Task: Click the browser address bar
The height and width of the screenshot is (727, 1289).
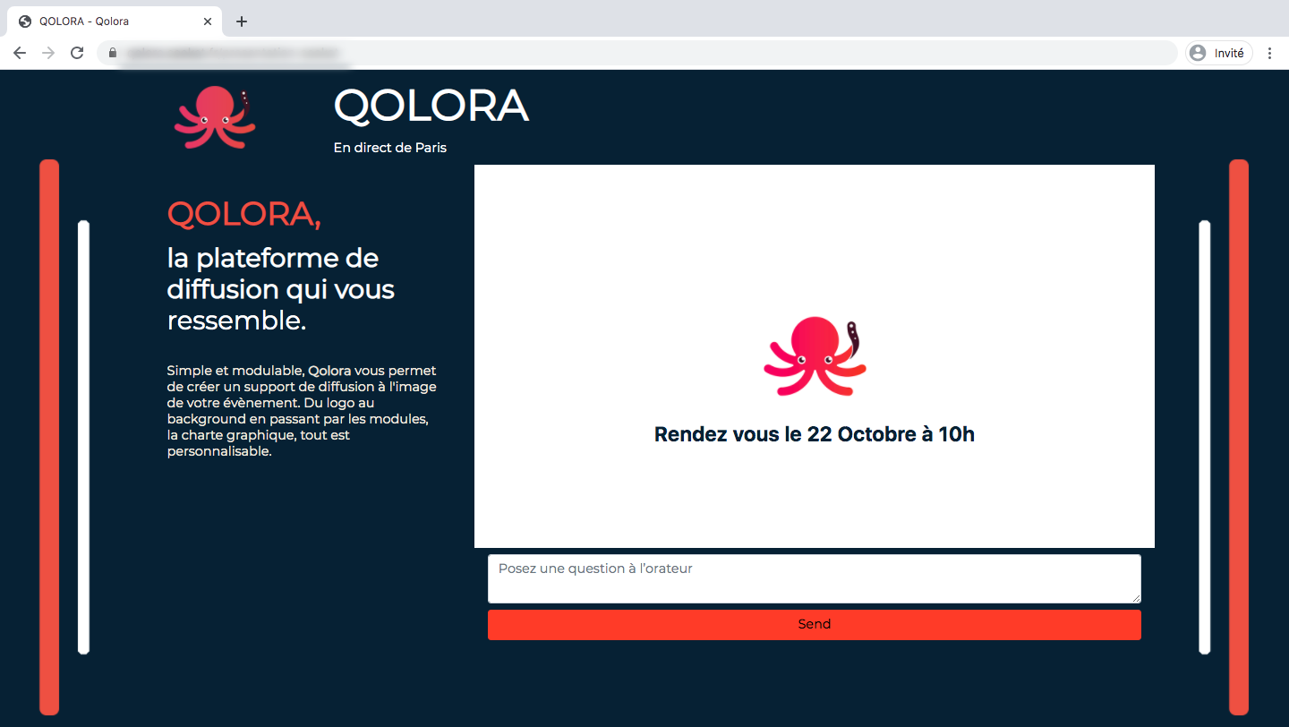Action: click(x=627, y=53)
